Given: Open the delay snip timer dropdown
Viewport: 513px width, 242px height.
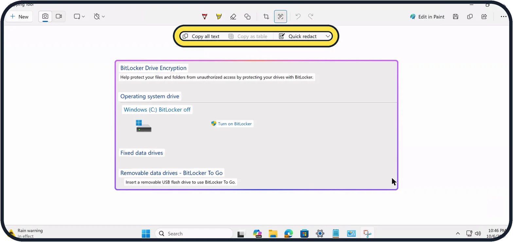Looking at the screenshot, I should point(99,17).
